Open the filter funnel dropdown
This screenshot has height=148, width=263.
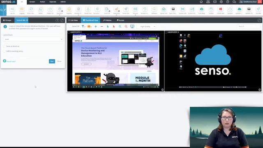pos(83,26)
